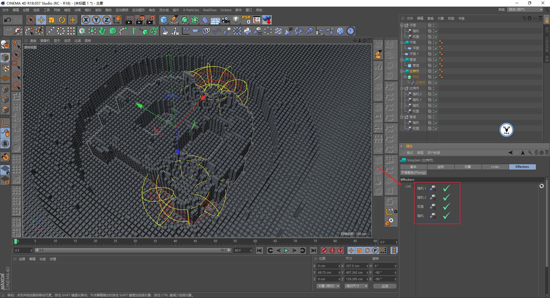The width and height of the screenshot is (550, 298).
Task: Disable the 随机.1 effector checkmark in list
Action: pyautogui.click(x=446, y=188)
